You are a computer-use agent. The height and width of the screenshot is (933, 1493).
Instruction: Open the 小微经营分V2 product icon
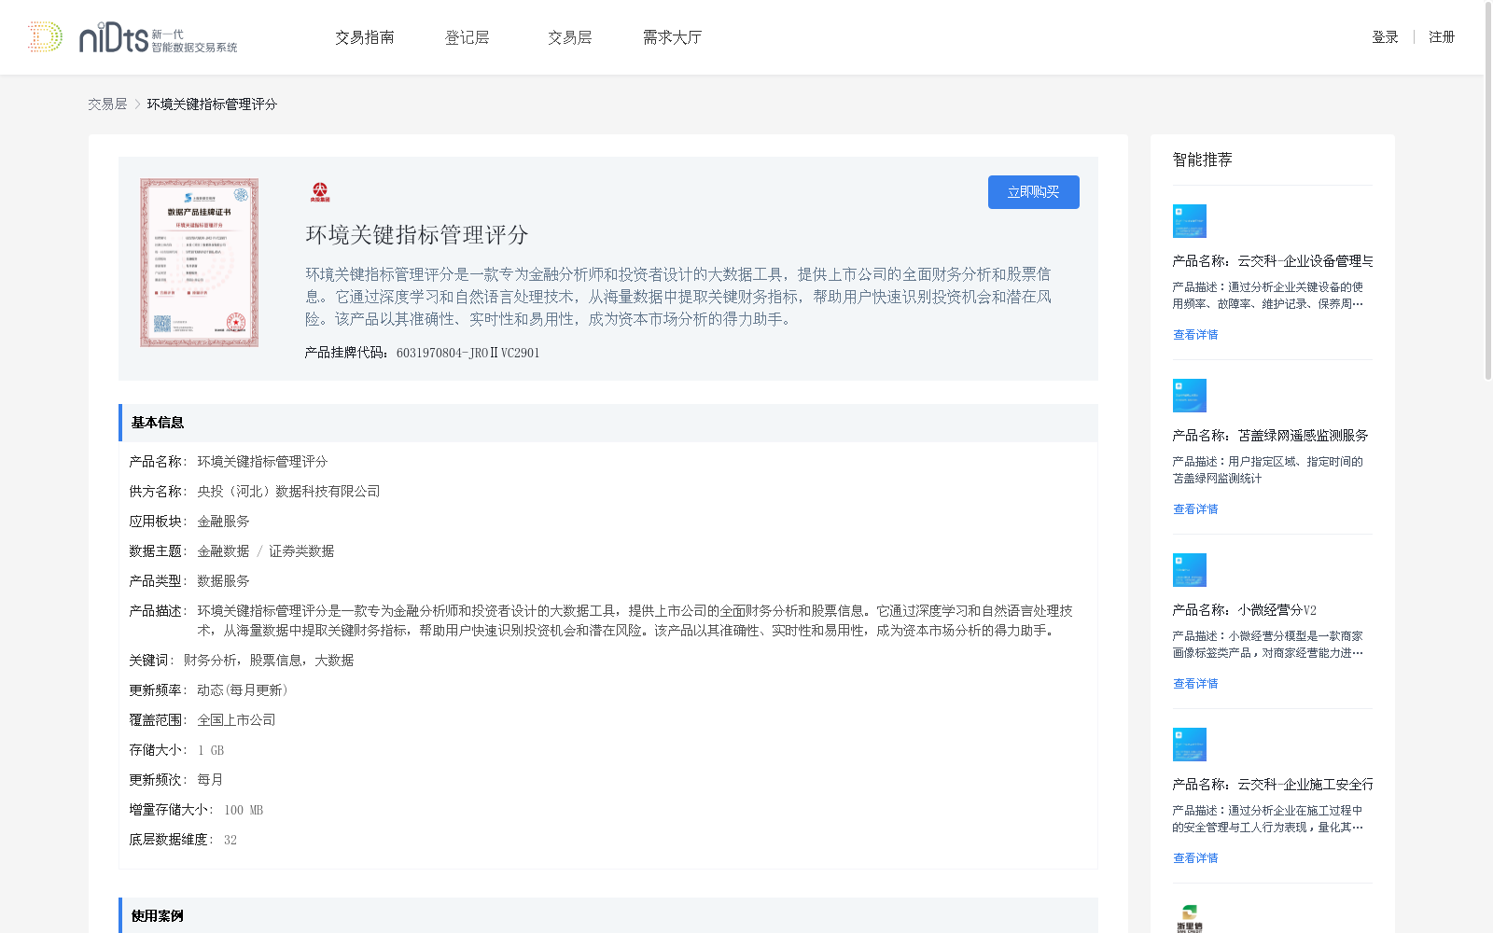1190,570
